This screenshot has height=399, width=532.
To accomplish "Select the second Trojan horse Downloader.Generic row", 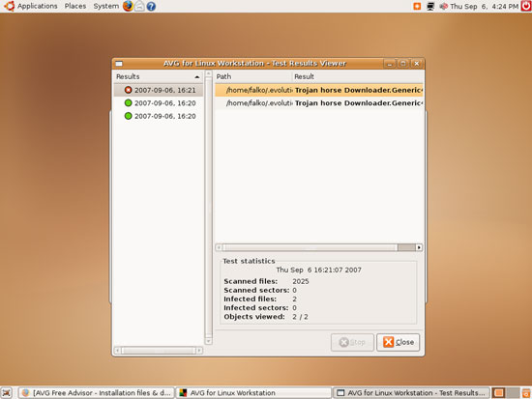I will click(319, 103).
